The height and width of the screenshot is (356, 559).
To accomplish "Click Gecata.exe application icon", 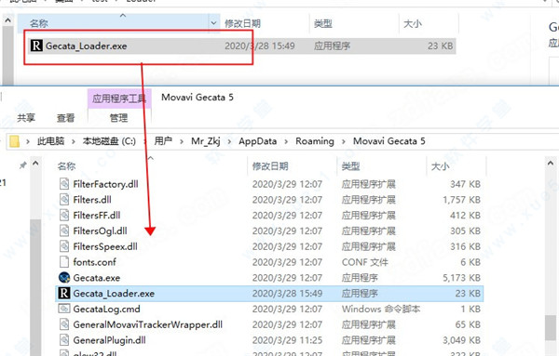I will point(64,277).
